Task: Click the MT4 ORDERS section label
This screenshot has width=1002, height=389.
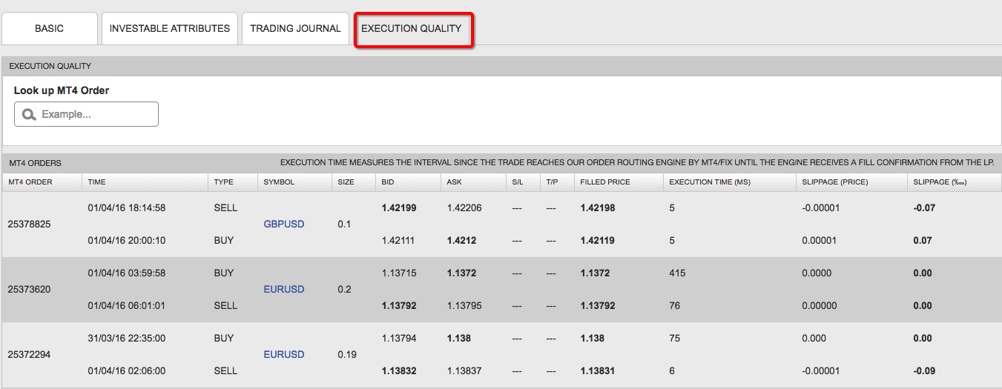Action: pos(35,162)
